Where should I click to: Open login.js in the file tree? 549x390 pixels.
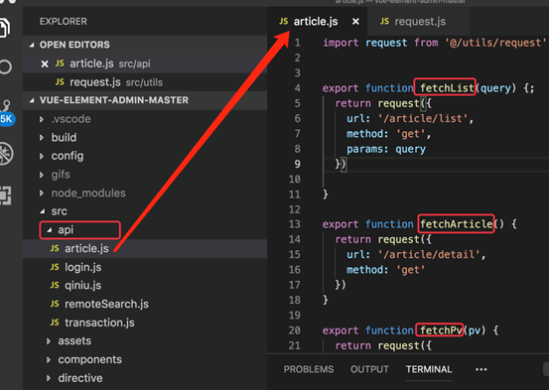[x=83, y=267]
